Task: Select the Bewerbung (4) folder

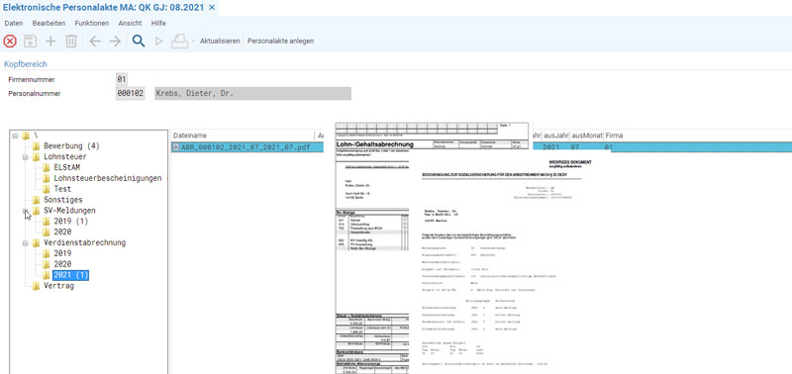Action: pyautogui.click(x=71, y=145)
